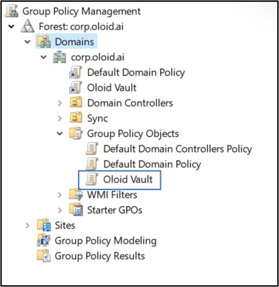Click the linked Default Domain Policy shortcut icon
Image resolution: width=279 pixels, height=287 pixels.
pos(75,72)
